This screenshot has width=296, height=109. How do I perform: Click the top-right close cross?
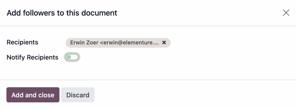click(x=286, y=13)
